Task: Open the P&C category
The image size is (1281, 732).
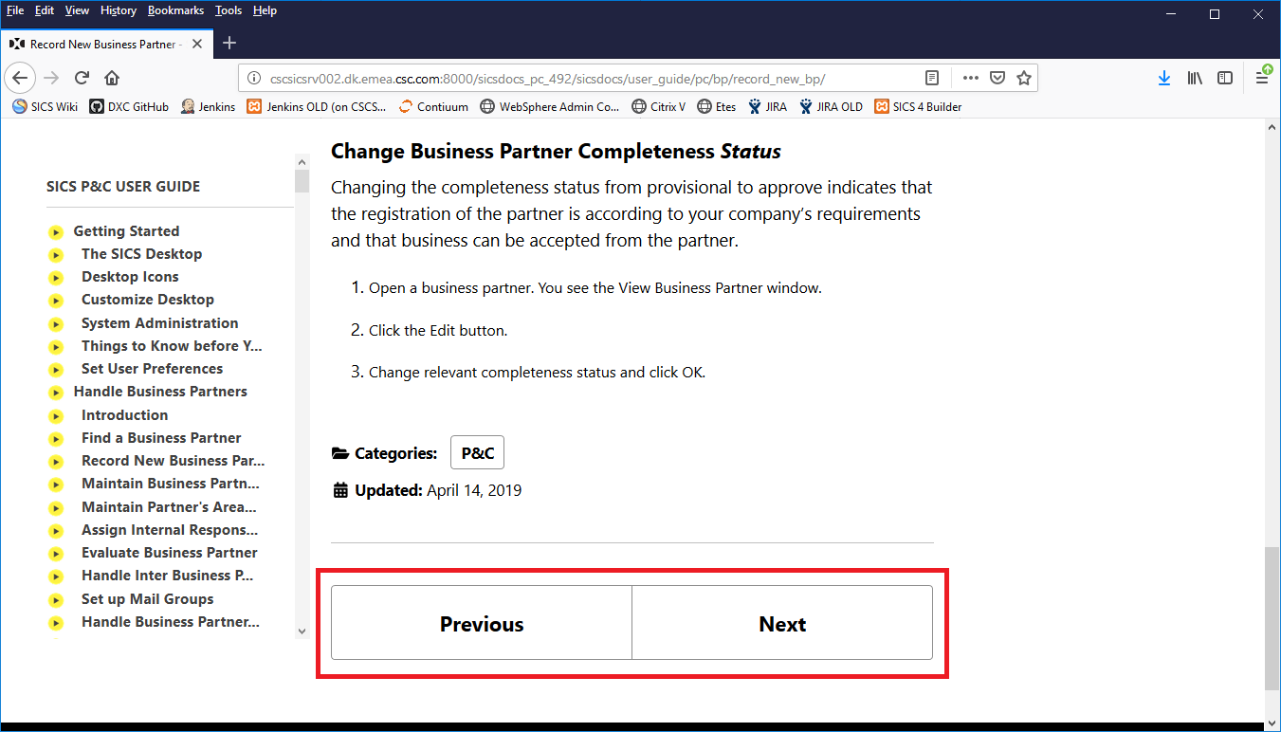Action: (x=477, y=452)
